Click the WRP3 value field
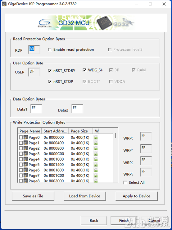The image size is (172, 230). pos(146,172)
